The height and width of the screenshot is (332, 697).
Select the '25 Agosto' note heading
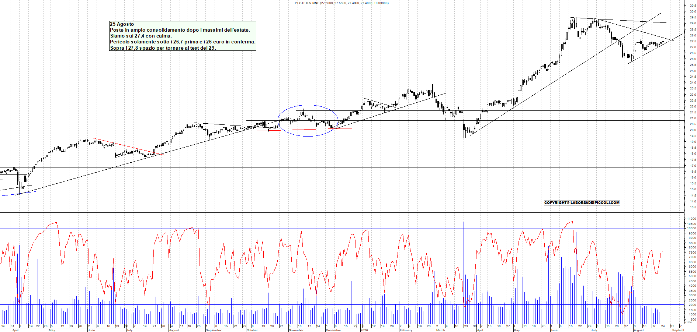(122, 24)
